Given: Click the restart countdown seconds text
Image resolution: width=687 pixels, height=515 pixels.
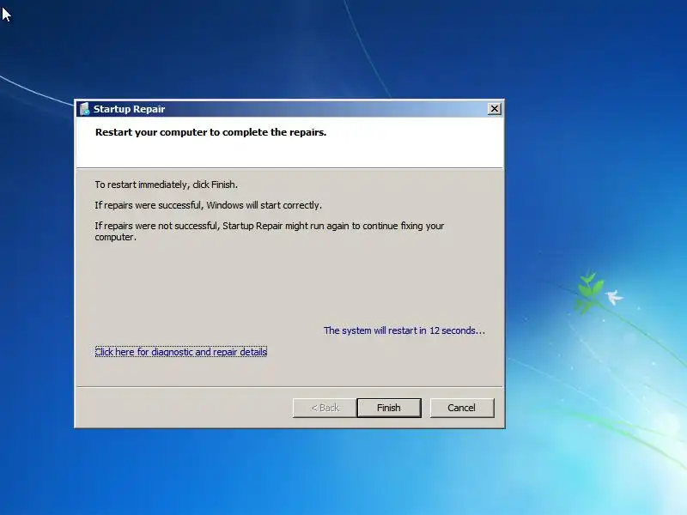Looking at the screenshot, I should 404,330.
